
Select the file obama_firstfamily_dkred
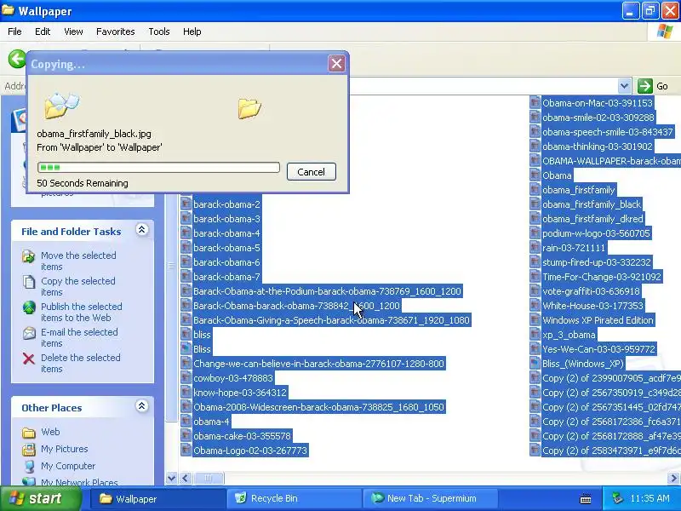point(592,219)
